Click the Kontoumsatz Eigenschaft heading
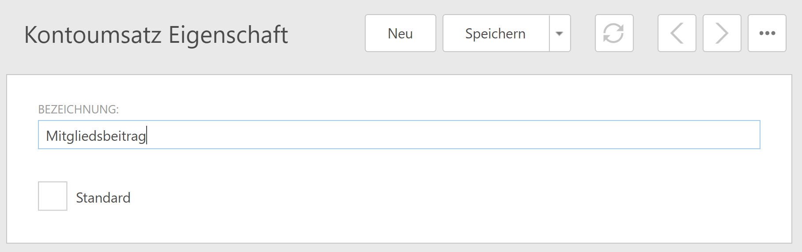Viewport: 802px width, 252px height. click(x=156, y=35)
